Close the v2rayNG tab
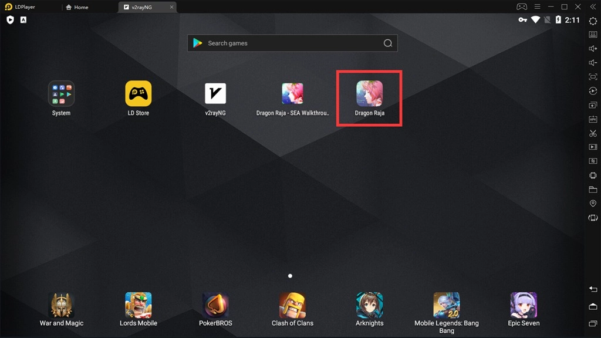Viewport: 601px width, 338px height. point(171,7)
